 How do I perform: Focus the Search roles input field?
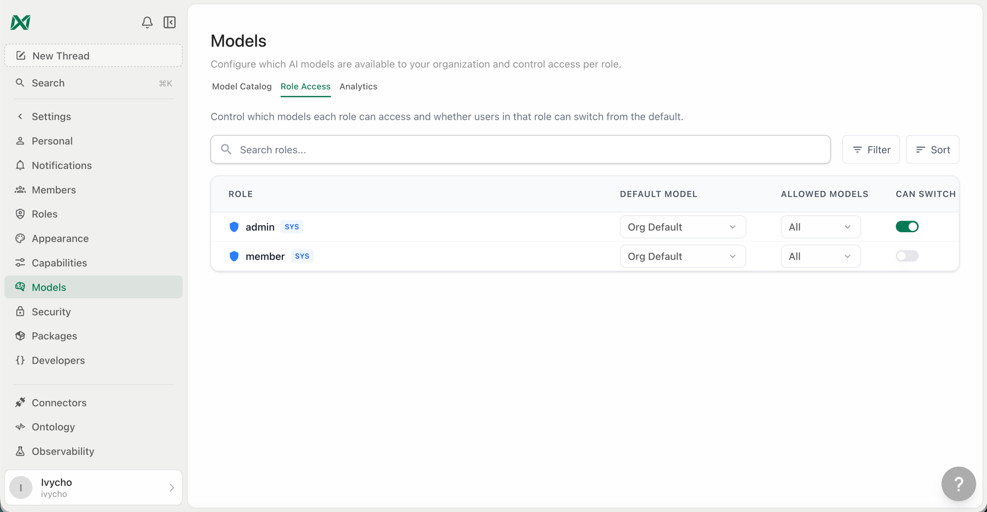521,149
